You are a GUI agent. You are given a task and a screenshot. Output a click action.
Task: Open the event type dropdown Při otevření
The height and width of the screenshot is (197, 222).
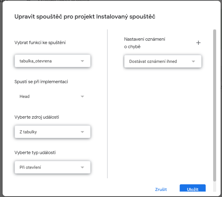click(x=52, y=167)
